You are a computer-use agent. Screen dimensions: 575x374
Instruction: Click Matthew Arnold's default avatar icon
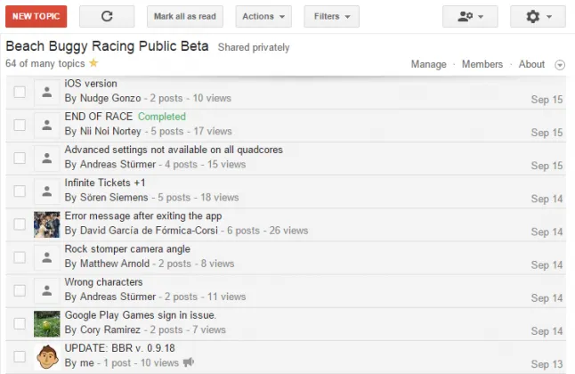(x=47, y=257)
